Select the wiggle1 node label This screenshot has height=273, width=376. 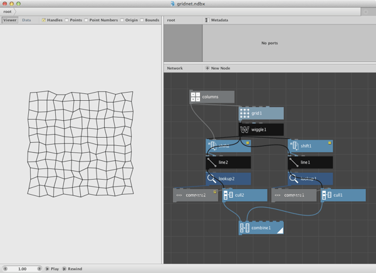coord(259,130)
